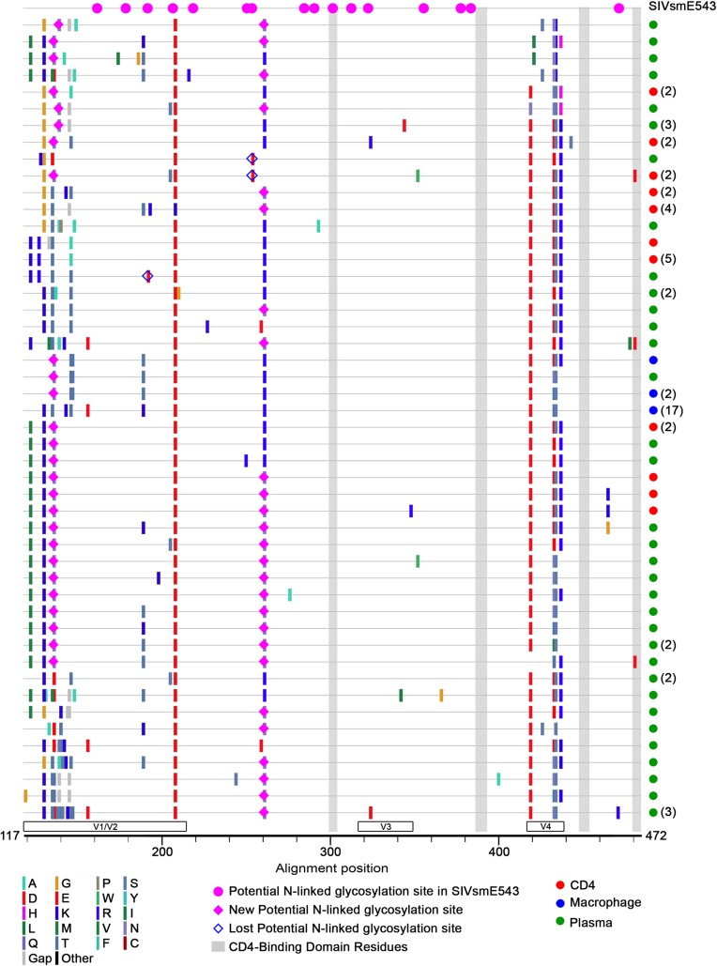Click the open blue diamond legend symbol for lost sites

[218, 928]
